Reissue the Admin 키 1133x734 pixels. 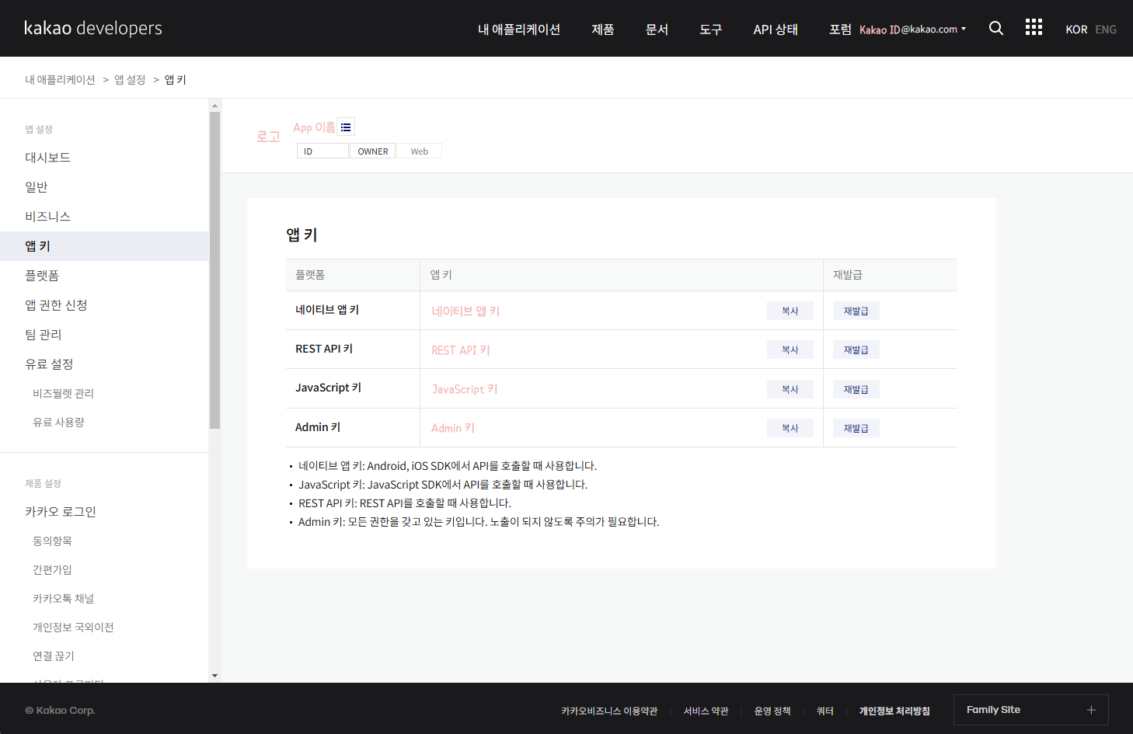(856, 428)
